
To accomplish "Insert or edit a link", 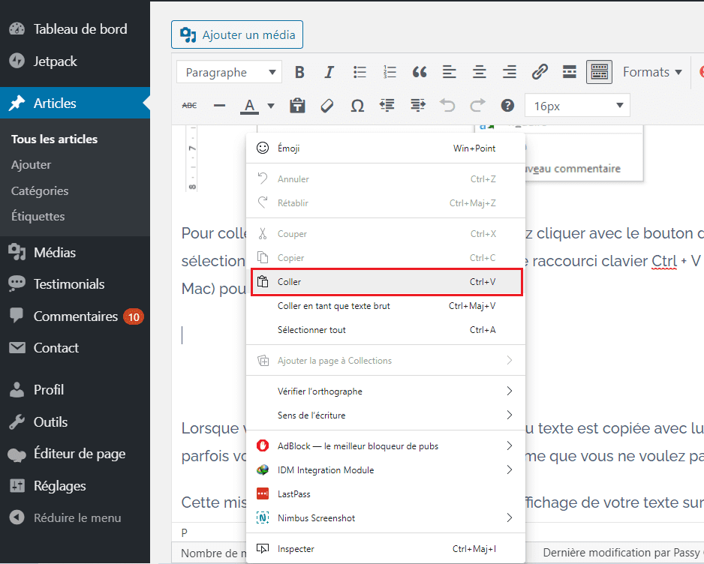I will [x=539, y=71].
